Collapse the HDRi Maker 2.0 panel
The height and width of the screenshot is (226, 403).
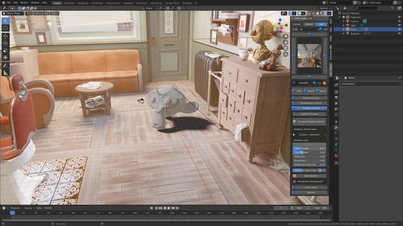tap(292, 18)
